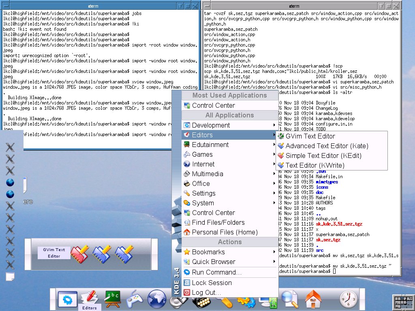Screen dimensions: 415x311
Task: Click the white note icon on the left sidebar
Action: (x=10, y=277)
